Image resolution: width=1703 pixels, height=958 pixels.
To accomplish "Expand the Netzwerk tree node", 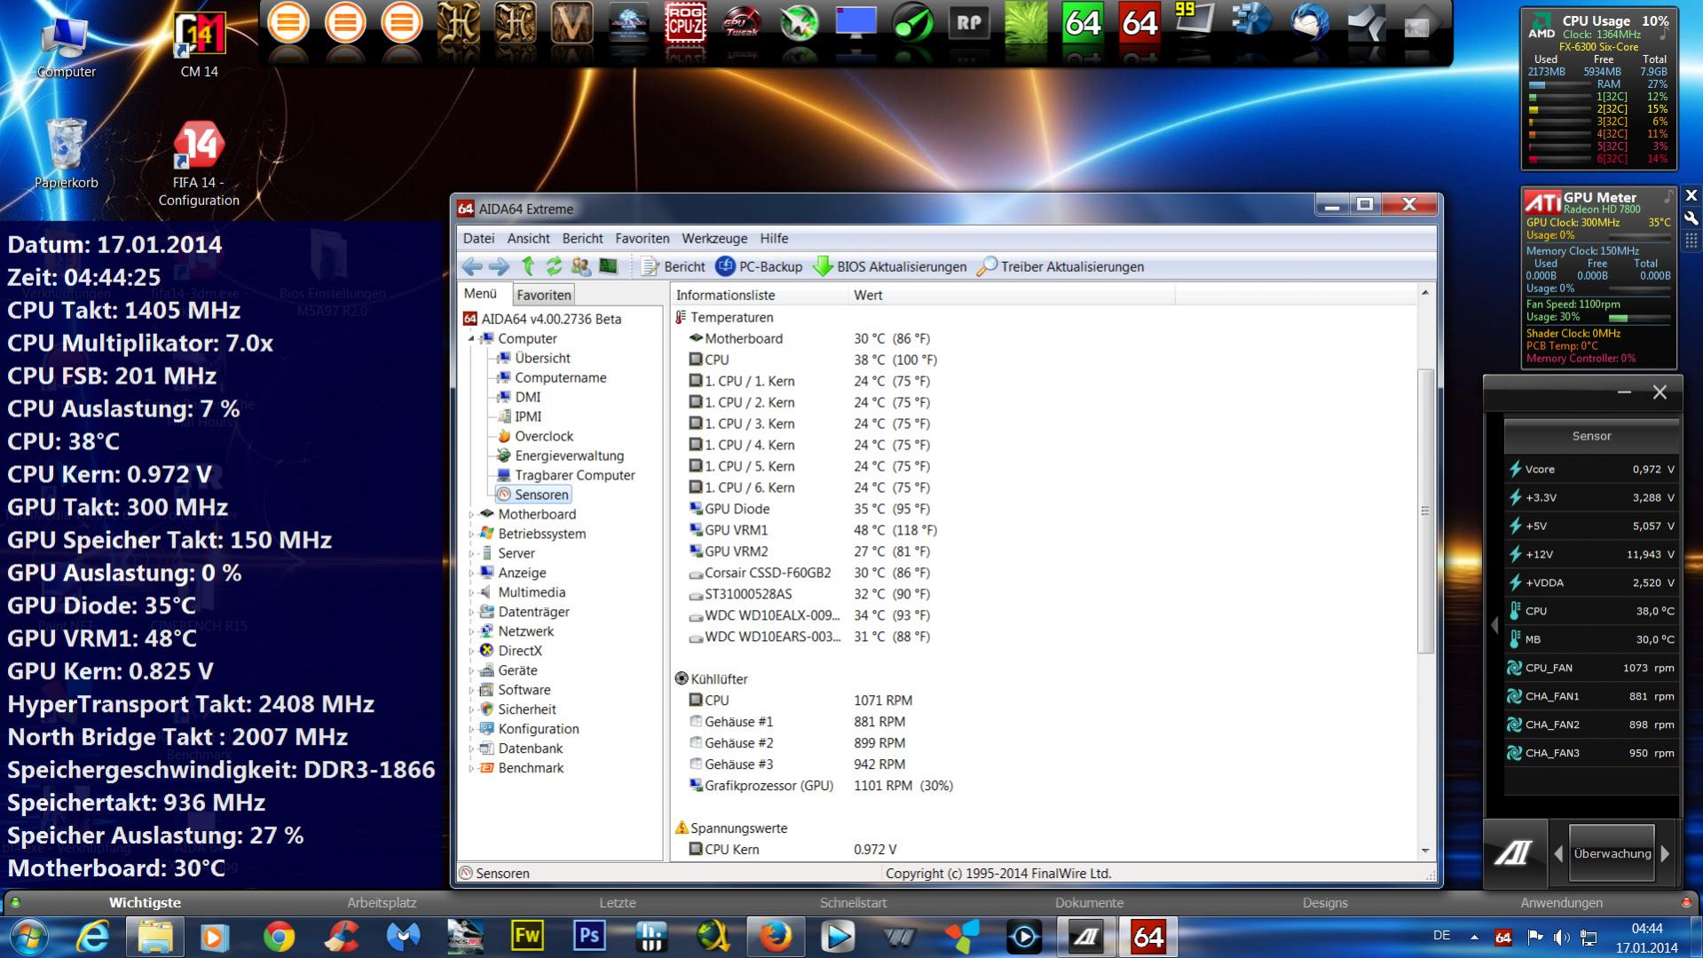I will coord(471,631).
